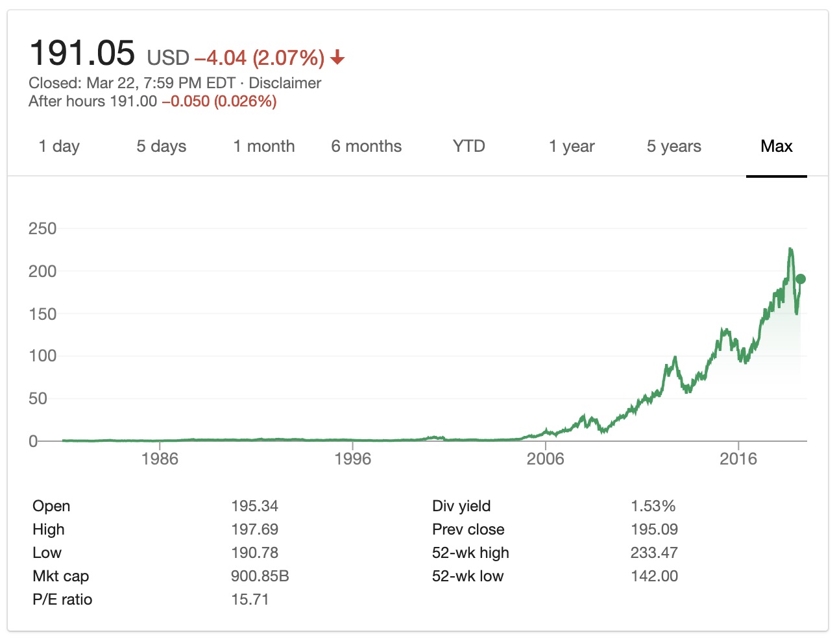Image resolution: width=837 pixels, height=641 pixels.
Task: Click the Div yield value 1.53%
Action: (x=653, y=506)
